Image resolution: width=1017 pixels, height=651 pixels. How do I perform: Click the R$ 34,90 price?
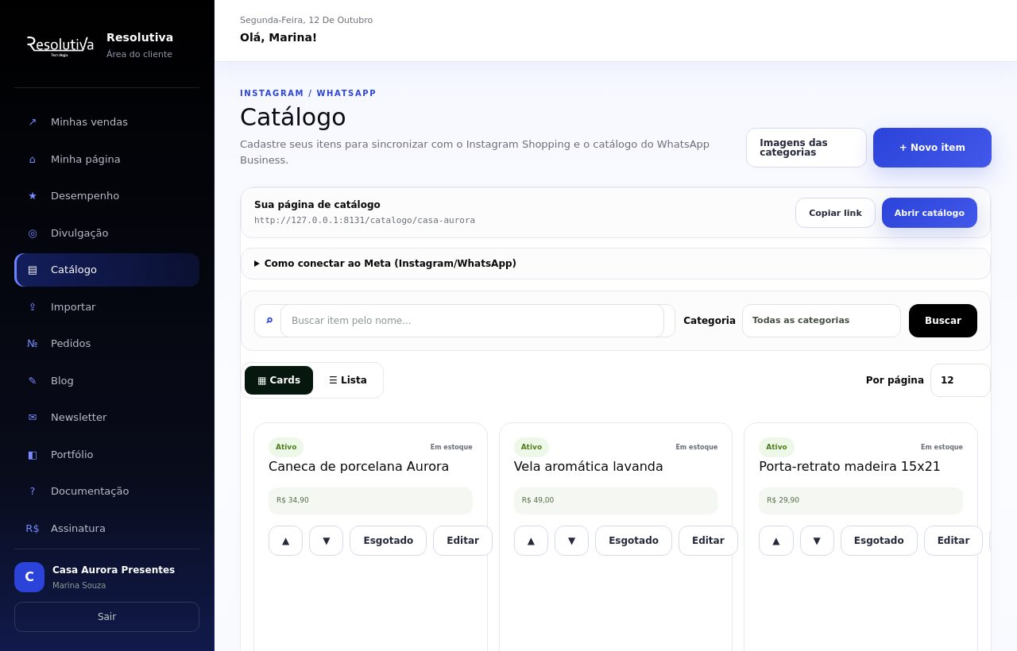292,500
